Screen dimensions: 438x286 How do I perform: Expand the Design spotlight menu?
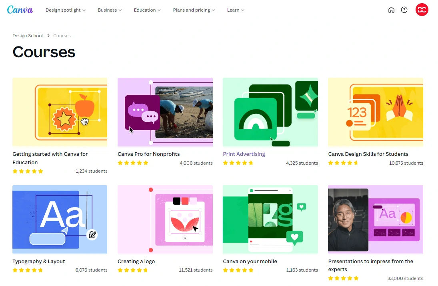pyautogui.click(x=66, y=10)
